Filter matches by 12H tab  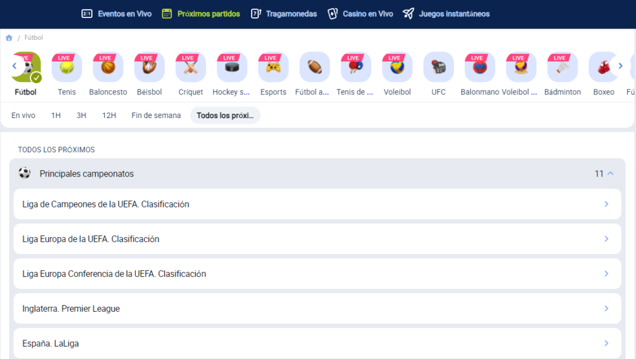coord(109,116)
